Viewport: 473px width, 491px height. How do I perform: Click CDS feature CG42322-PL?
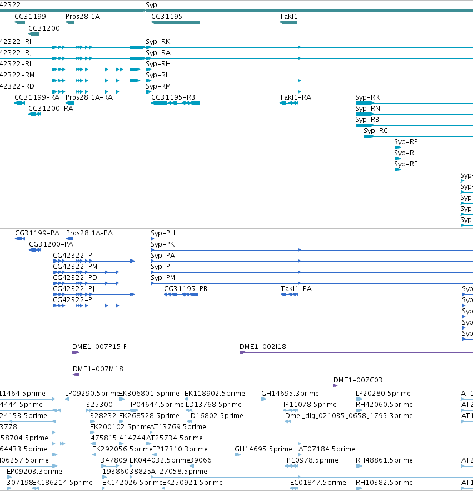coord(74,300)
